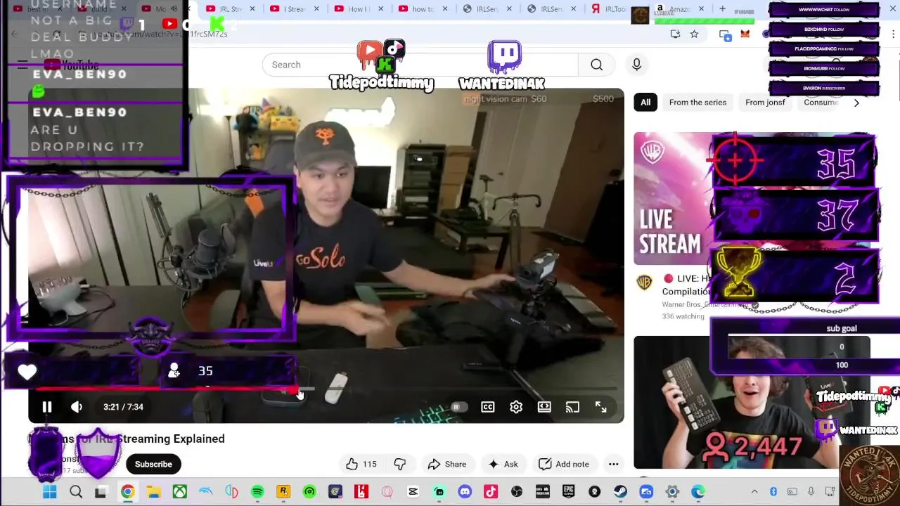Subscribe to the channel
The height and width of the screenshot is (506, 900).
[x=153, y=464]
